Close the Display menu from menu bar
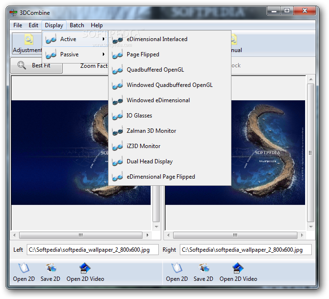Viewport: 329px width, 299px height. point(54,25)
